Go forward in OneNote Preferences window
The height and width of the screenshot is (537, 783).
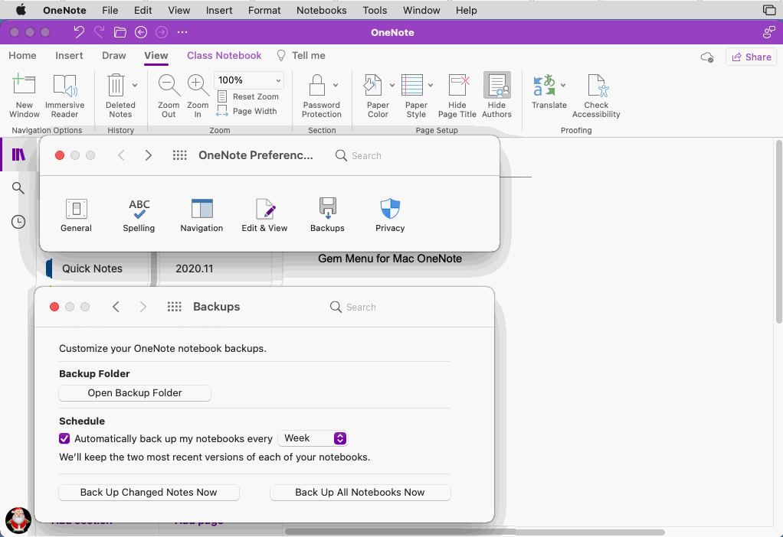(x=149, y=155)
